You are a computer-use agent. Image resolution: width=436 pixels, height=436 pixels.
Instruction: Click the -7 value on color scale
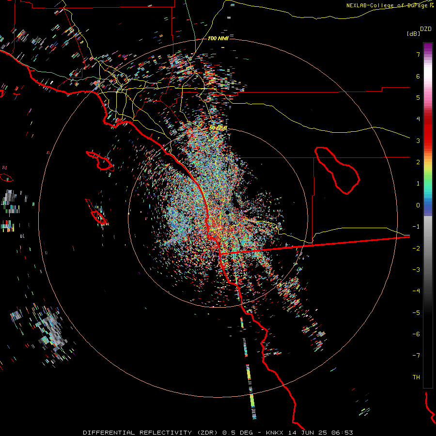click(416, 356)
